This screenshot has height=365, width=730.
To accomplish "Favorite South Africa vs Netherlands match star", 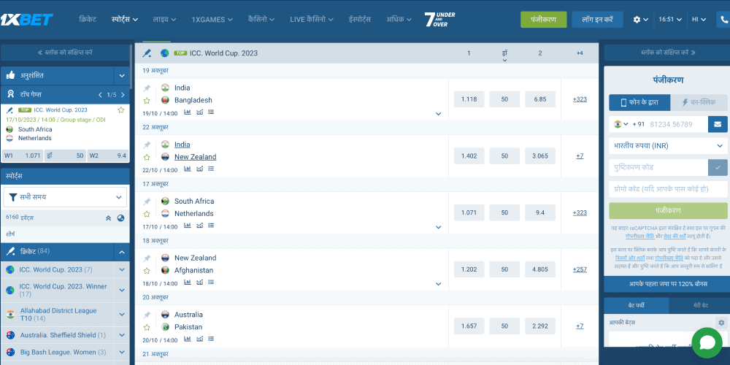I will pos(147,214).
